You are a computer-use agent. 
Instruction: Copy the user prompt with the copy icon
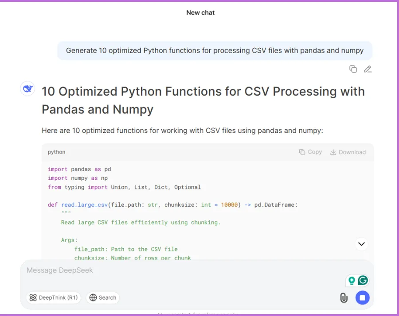coord(353,69)
